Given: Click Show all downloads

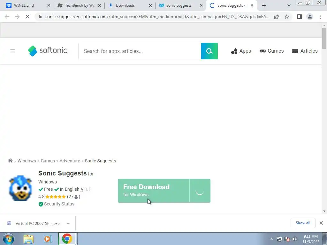Looking at the screenshot, I should point(303,223).
